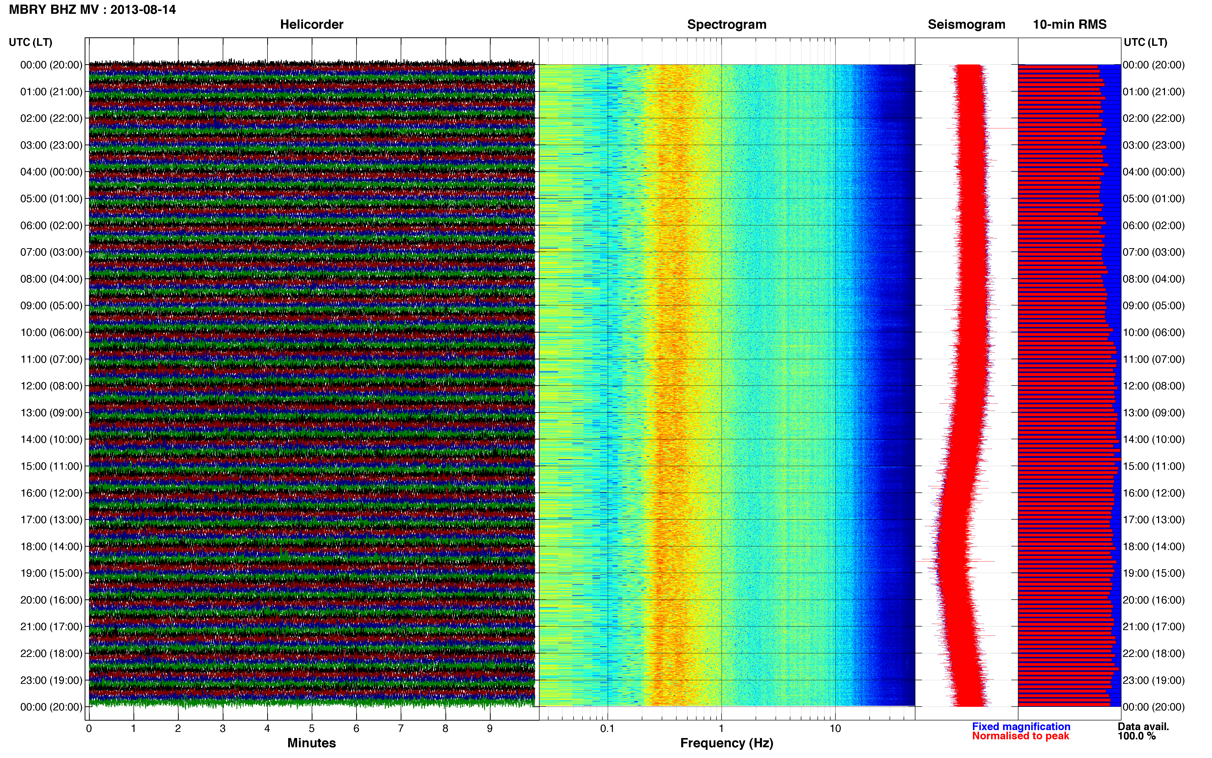
Task: Click the right '01:00 (21:00)' time label
Action: point(1154,92)
